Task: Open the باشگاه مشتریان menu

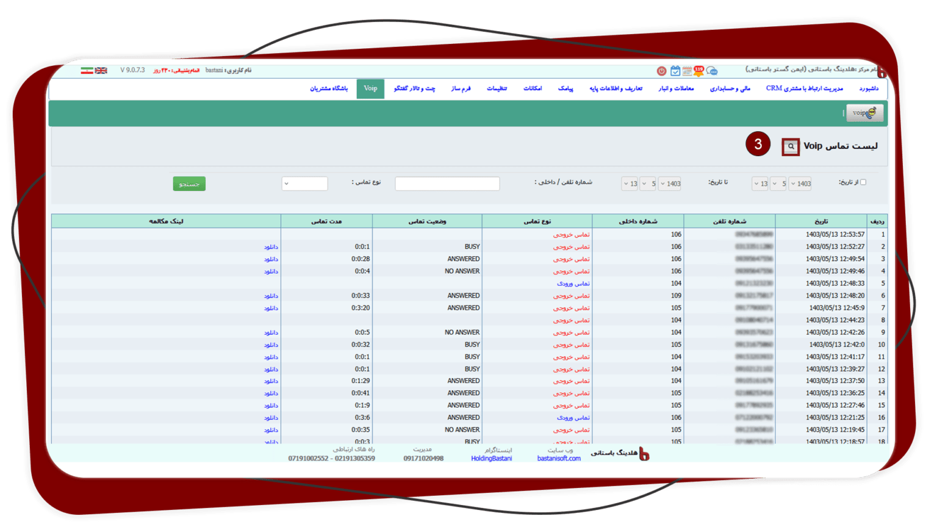Action: tap(329, 89)
